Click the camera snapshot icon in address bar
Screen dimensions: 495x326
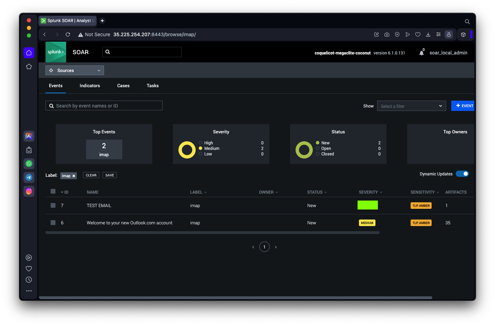[387, 34]
